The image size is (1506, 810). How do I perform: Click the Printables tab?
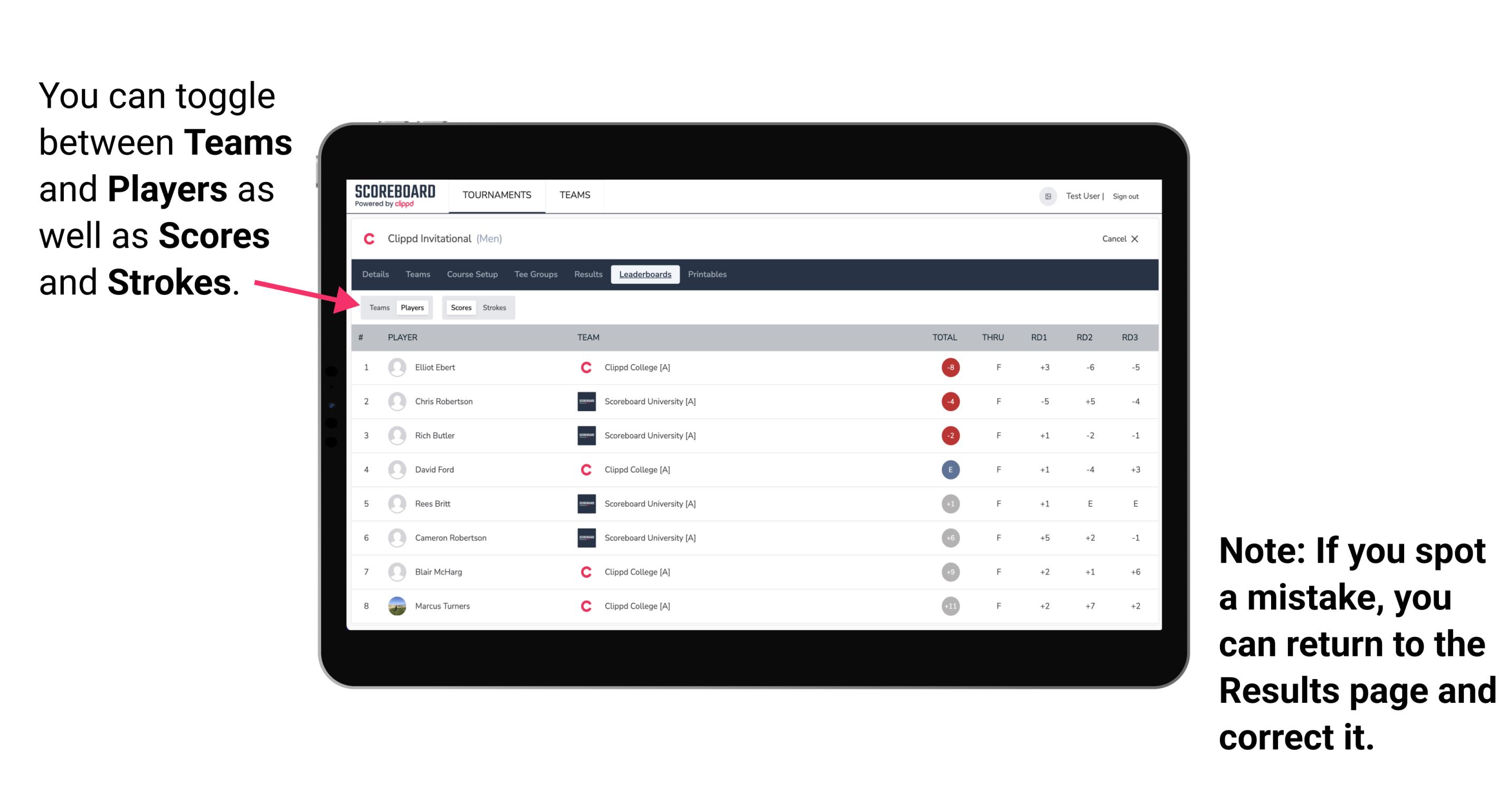(708, 274)
